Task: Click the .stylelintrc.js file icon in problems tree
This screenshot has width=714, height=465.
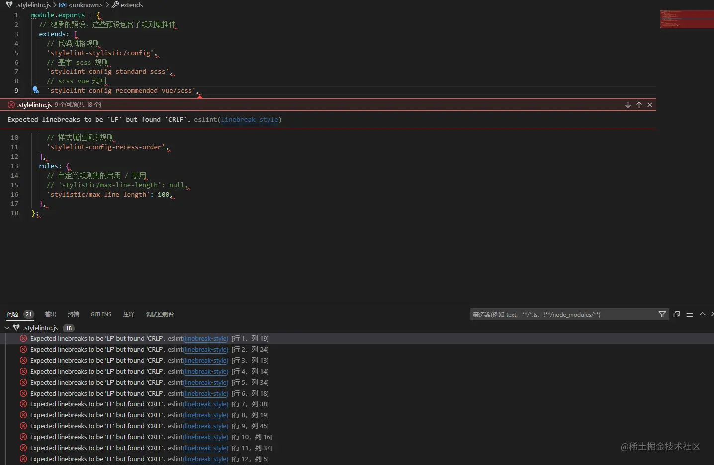Action: point(16,328)
